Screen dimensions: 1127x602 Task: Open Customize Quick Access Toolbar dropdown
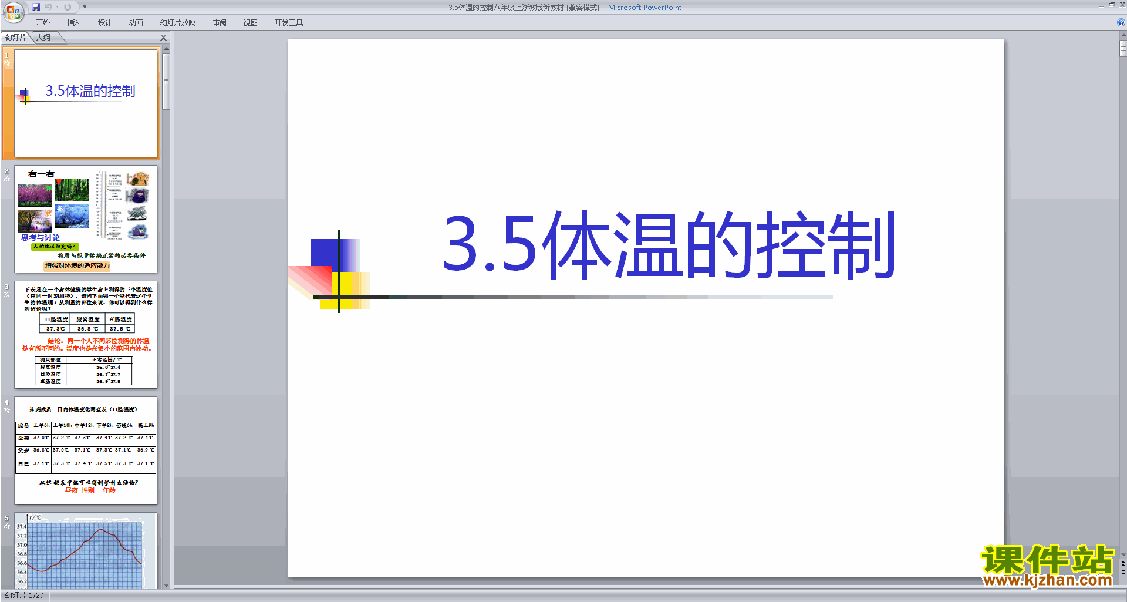(x=85, y=7)
